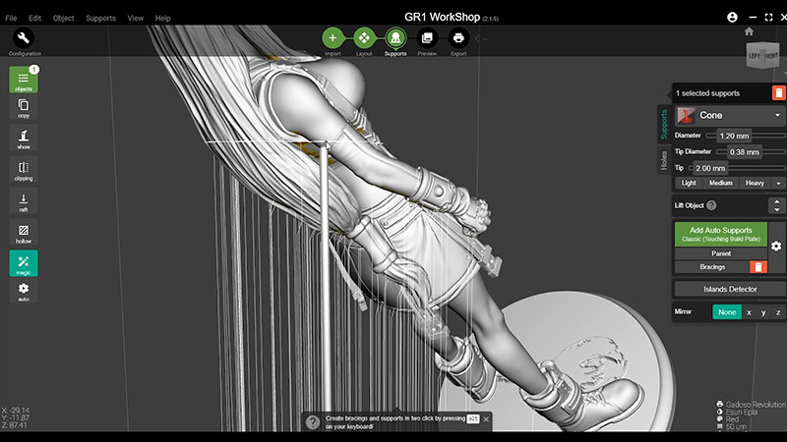Open the Configuration wrench icon
The width and height of the screenshot is (787, 442).
pyautogui.click(x=25, y=38)
